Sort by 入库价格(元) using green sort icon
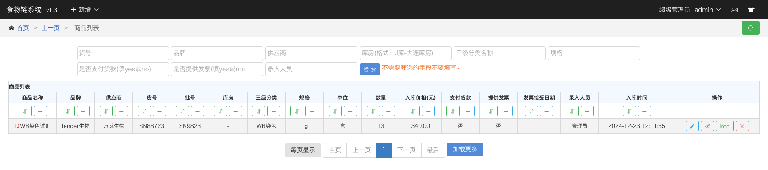Viewport: 768px width, 170px height. click(x=413, y=111)
